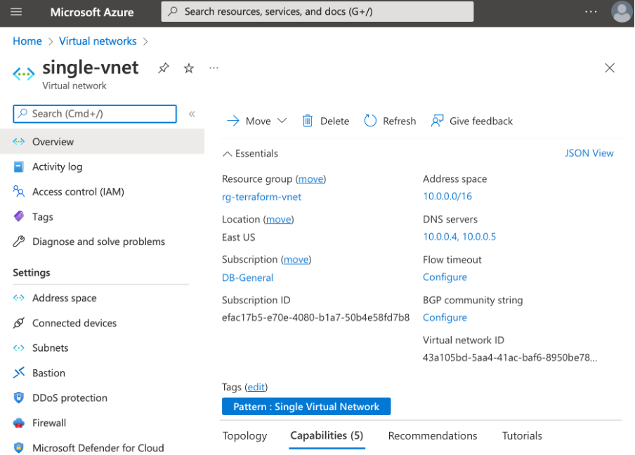Click the Overview menu icon
635x455 pixels.
(19, 142)
